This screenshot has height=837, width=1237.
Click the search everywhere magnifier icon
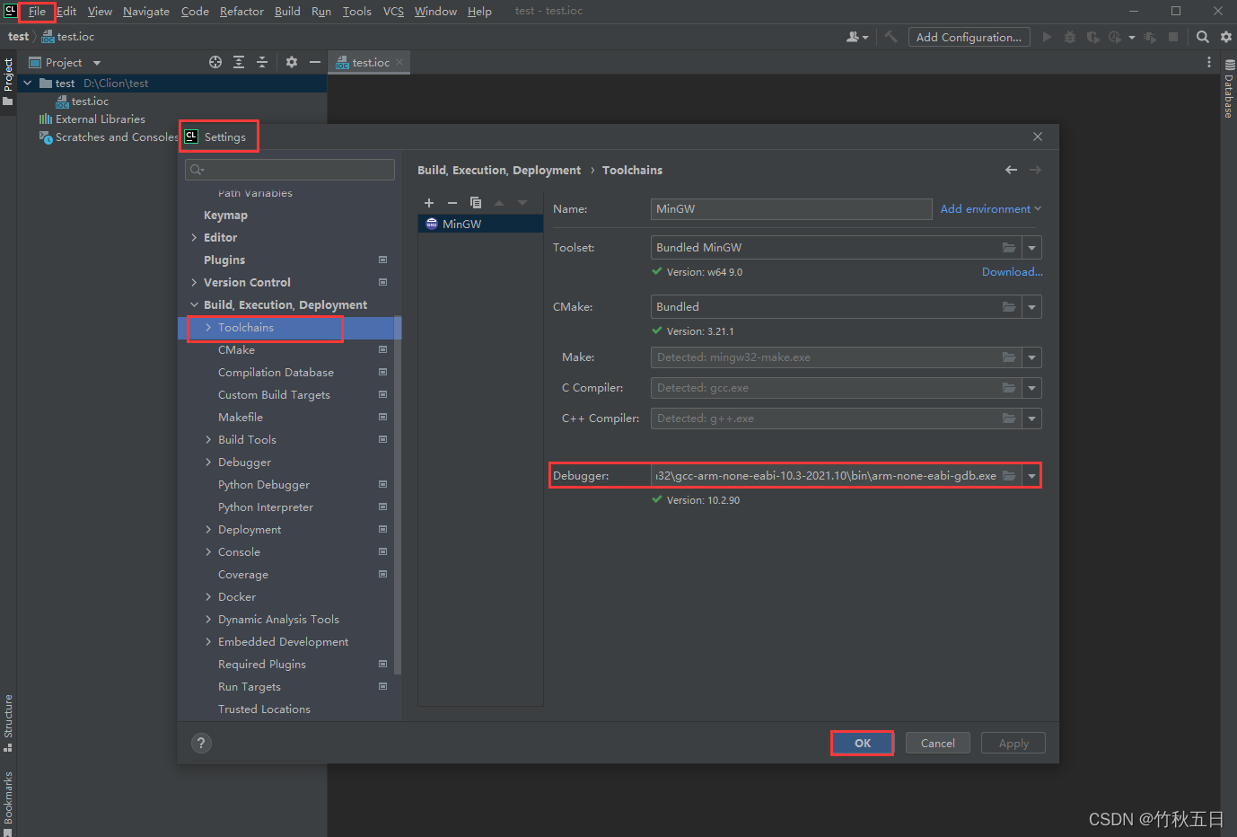[1203, 37]
